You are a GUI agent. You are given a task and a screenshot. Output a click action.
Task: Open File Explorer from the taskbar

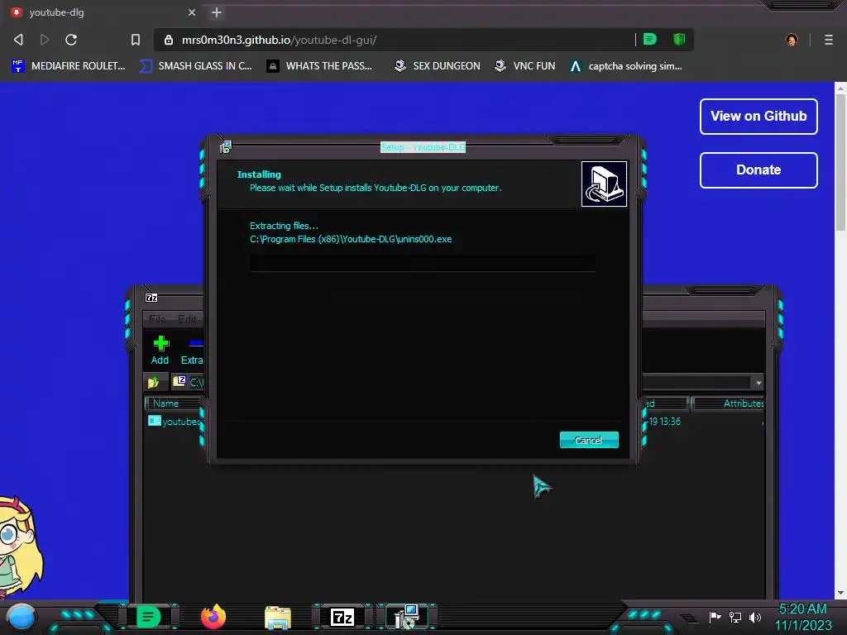(x=278, y=617)
